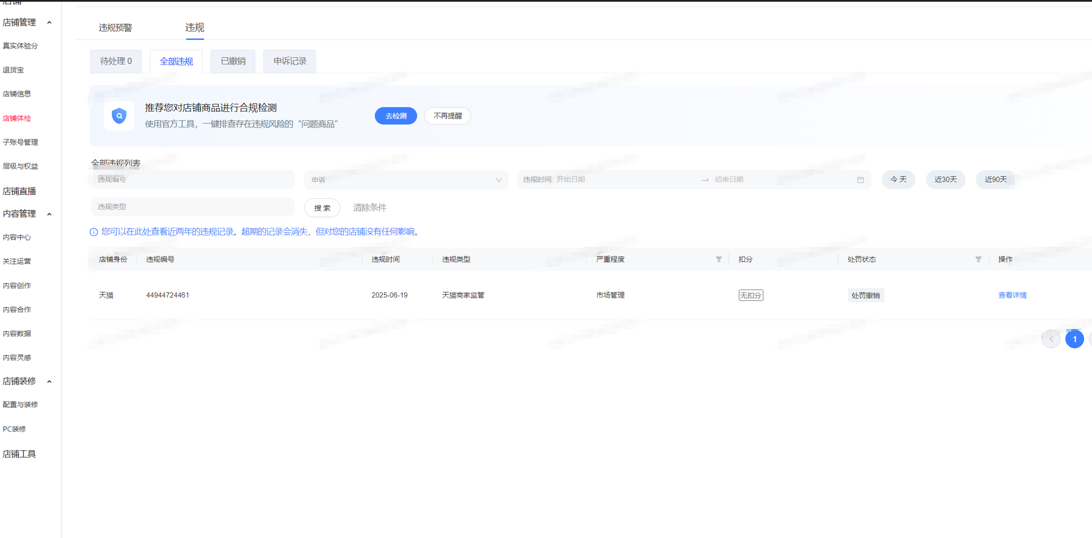
Task: Select the 已撤销 tab
Action: (x=233, y=61)
